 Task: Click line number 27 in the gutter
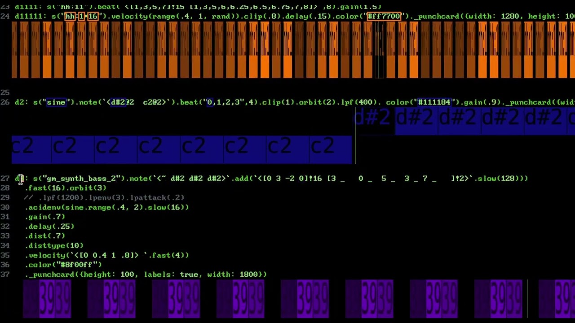point(5,179)
